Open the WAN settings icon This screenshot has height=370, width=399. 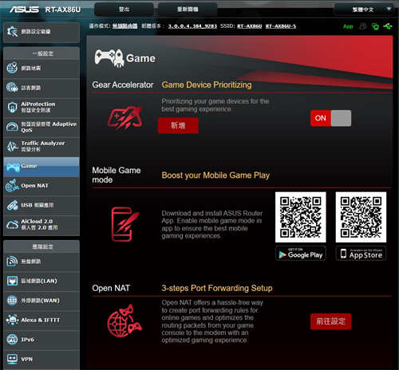point(12,301)
